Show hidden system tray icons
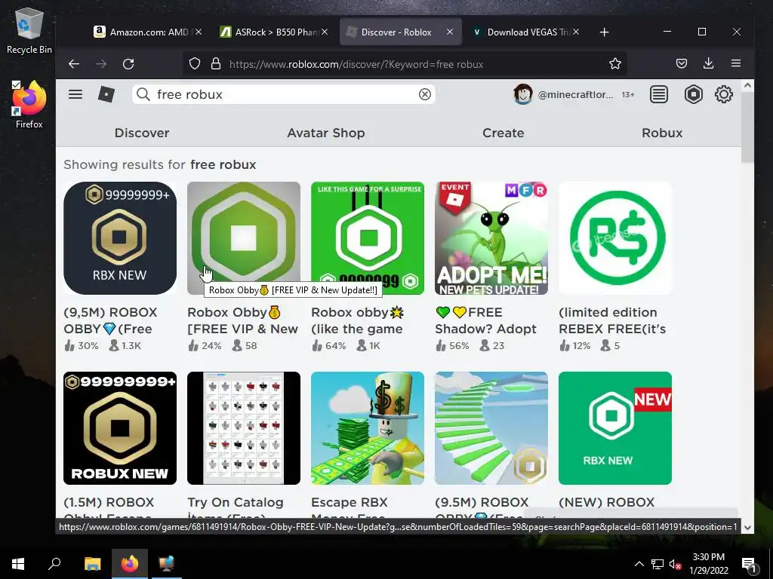This screenshot has width=773, height=579. click(x=639, y=564)
